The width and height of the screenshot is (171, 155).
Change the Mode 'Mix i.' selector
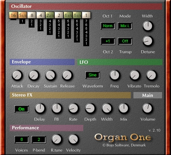pyautogui.click(x=125, y=26)
